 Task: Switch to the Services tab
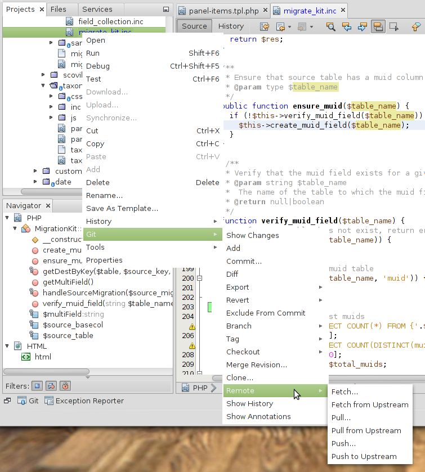pos(97,10)
